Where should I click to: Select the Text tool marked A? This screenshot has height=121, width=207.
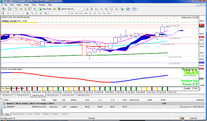(36, 13)
